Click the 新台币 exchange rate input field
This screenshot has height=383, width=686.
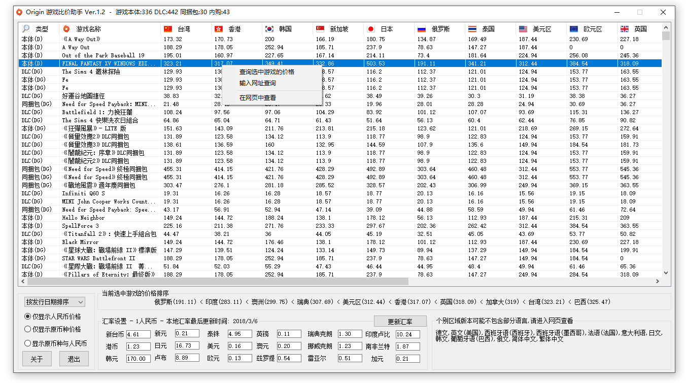(x=139, y=334)
